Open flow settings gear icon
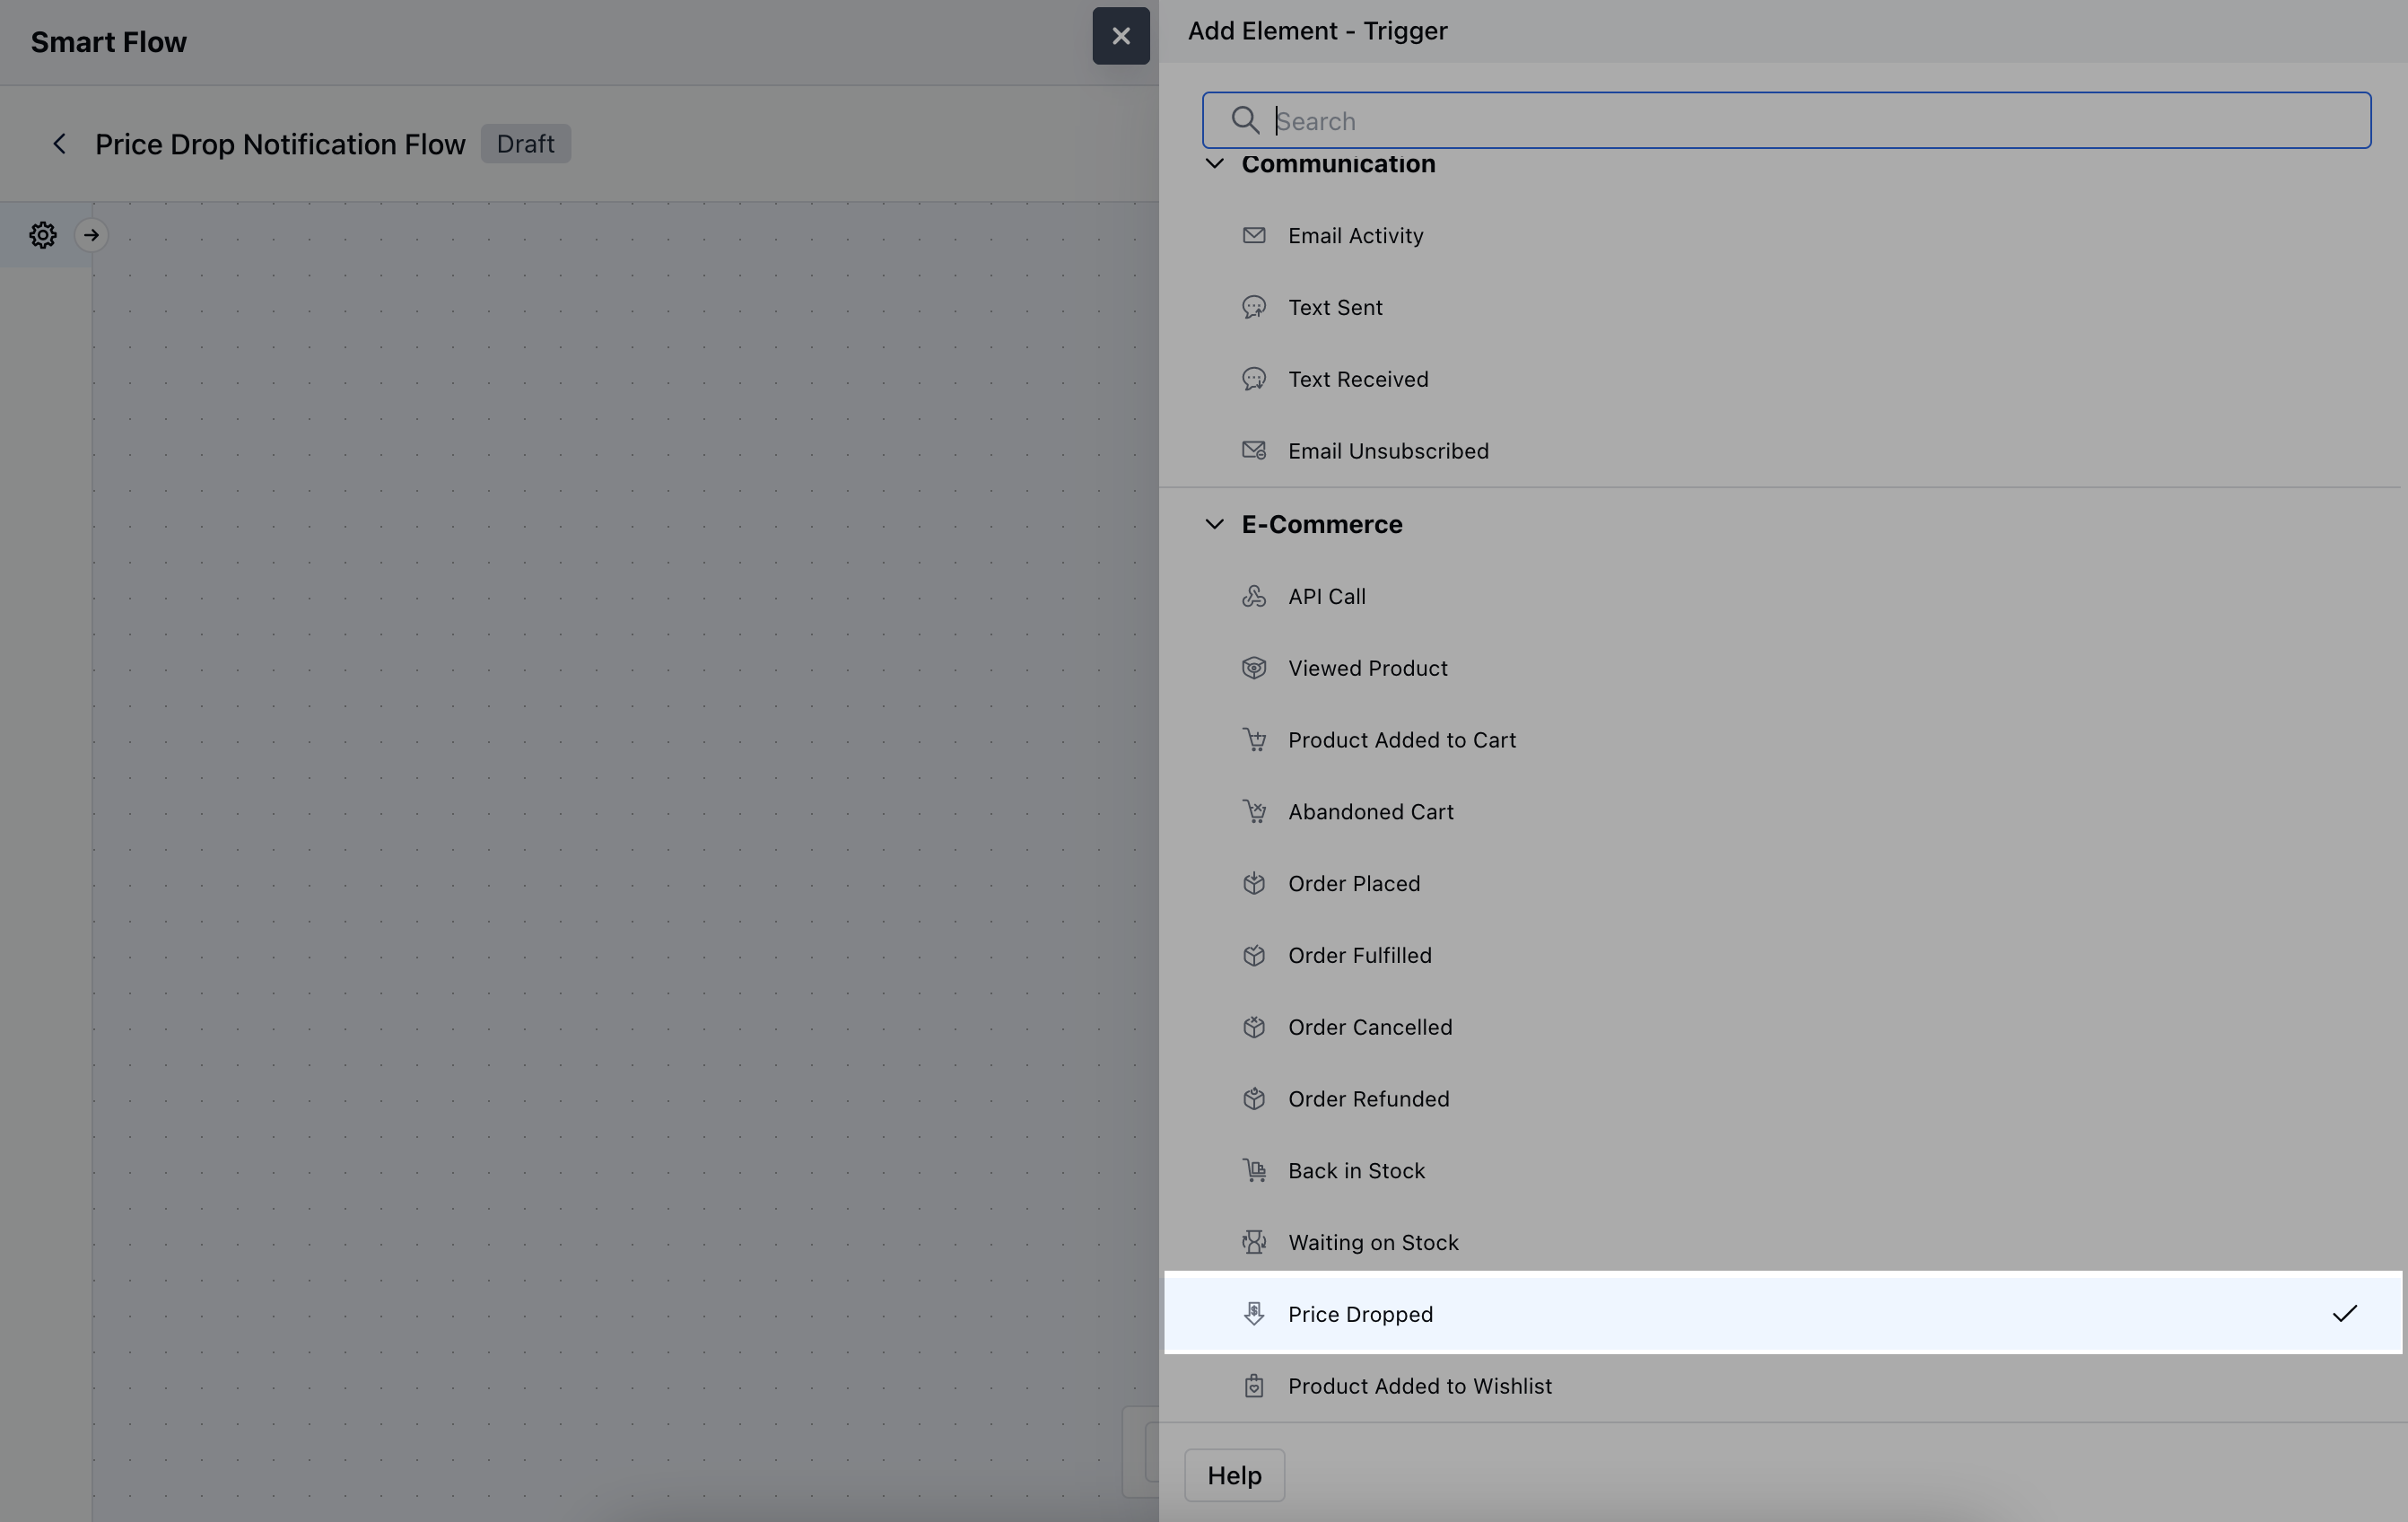Viewport: 2408px width, 1522px height. 42,235
